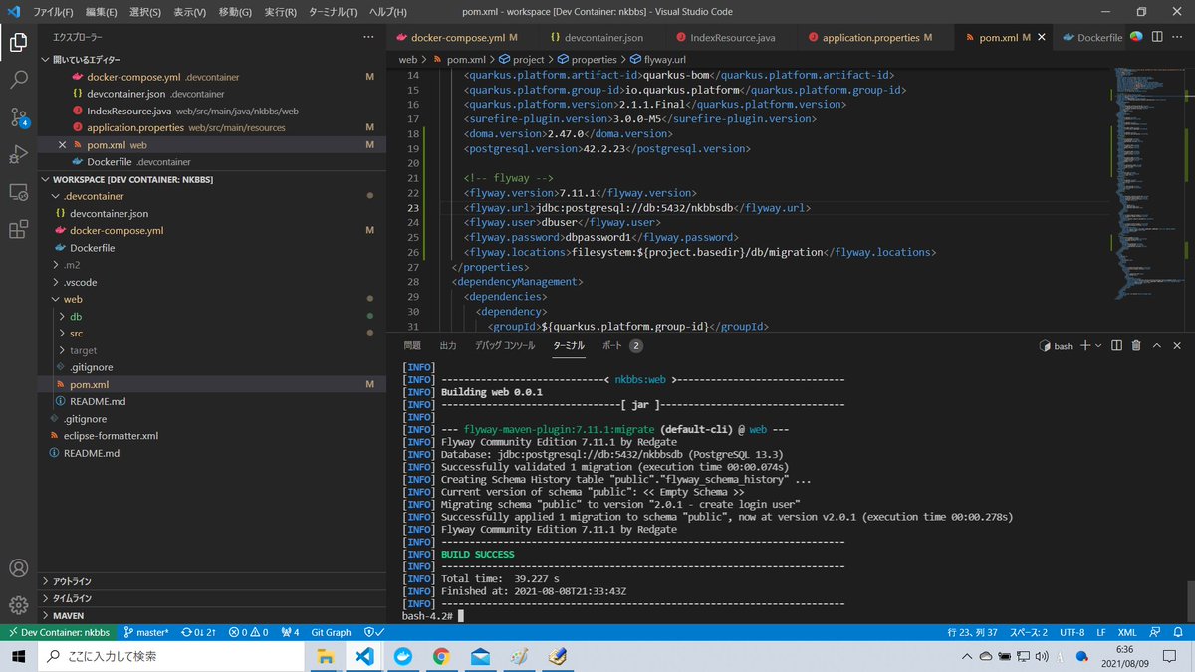This screenshot has height=672, width=1195.
Task: Close the terminal panel
Action: click(x=1177, y=345)
